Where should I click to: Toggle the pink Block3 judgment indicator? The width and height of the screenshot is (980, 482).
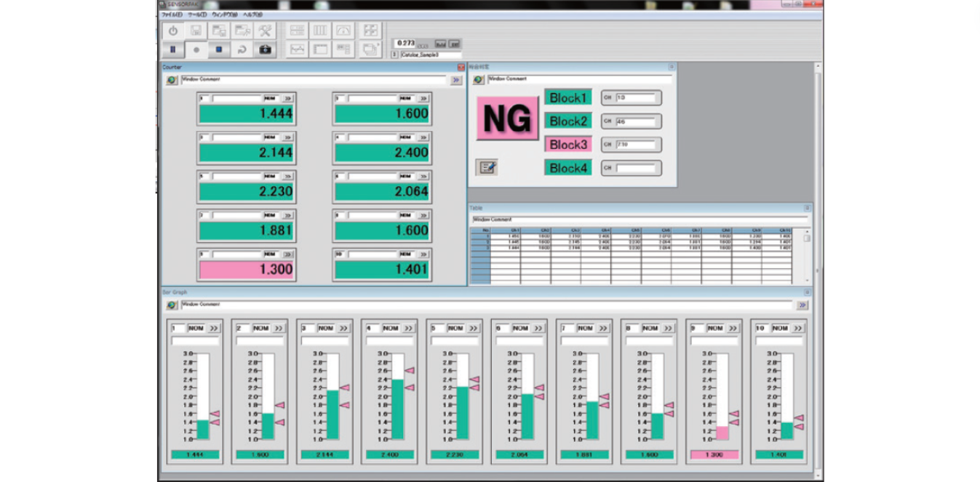coord(567,145)
